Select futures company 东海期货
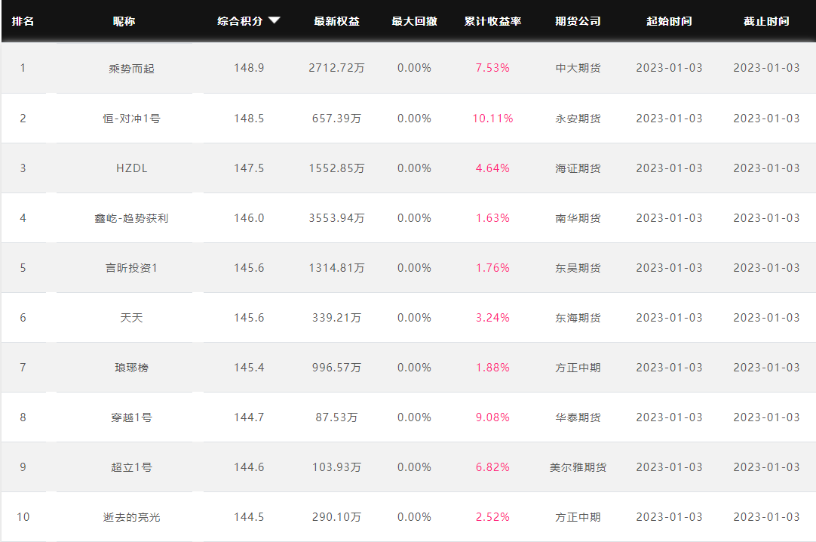This screenshot has height=542, width=816. [x=578, y=318]
